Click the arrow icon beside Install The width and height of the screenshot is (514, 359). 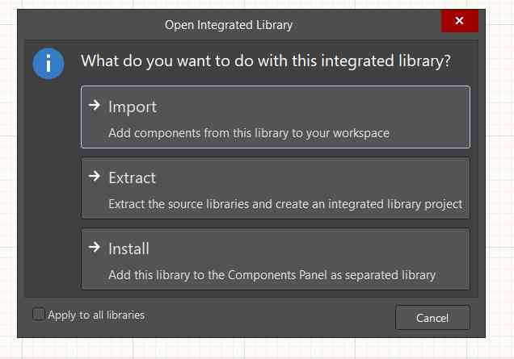pos(94,248)
